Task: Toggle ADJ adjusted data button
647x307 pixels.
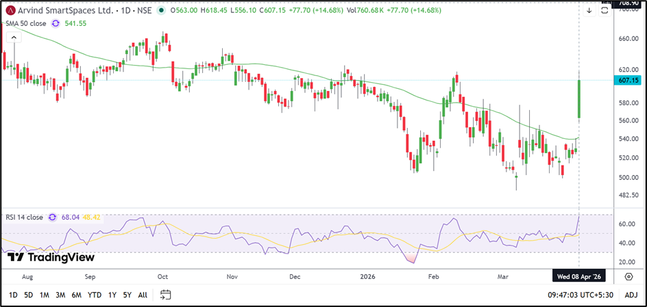Action: coord(631,295)
